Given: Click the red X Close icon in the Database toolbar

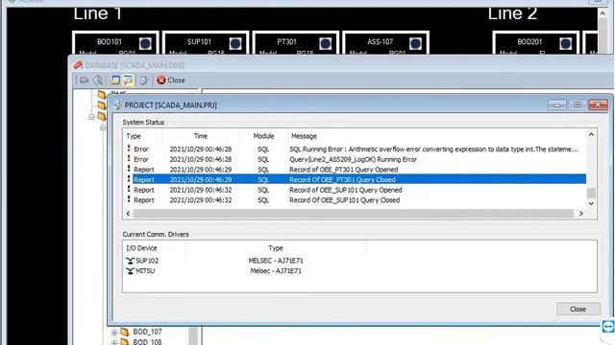Looking at the screenshot, I should click(x=160, y=80).
